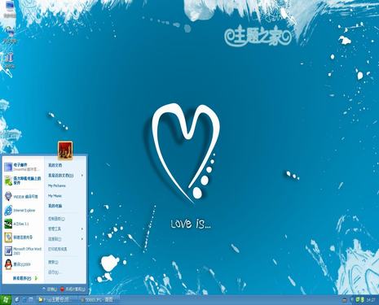The height and width of the screenshot is (305, 379).
Task: Switch to the folder window taskbar button
Action: [x=56, y=300]
